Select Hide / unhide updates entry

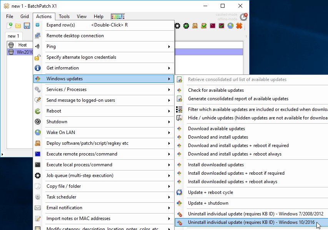coord(251,118)
